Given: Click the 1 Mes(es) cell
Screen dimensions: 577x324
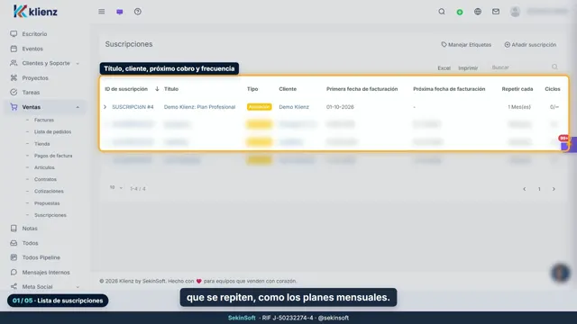Looking at the screenshot, I should click(519, 107).
